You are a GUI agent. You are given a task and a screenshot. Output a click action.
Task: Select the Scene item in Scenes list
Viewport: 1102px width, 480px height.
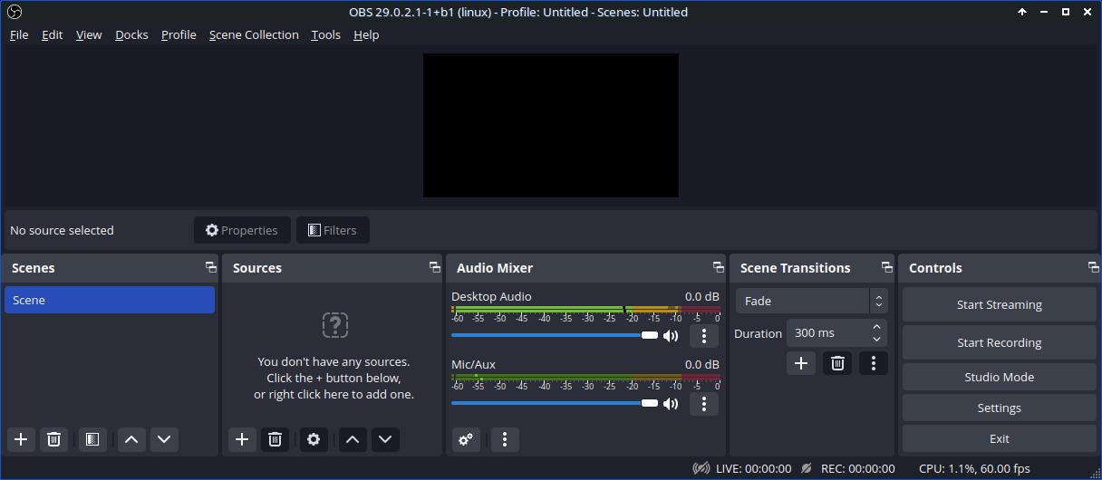point(110,300)
